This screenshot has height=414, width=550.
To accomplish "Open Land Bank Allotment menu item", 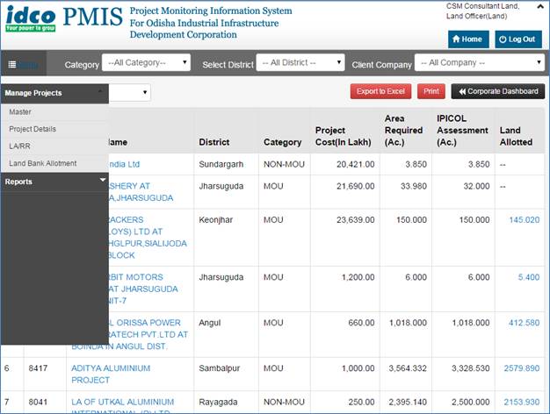I will (43, 163).
